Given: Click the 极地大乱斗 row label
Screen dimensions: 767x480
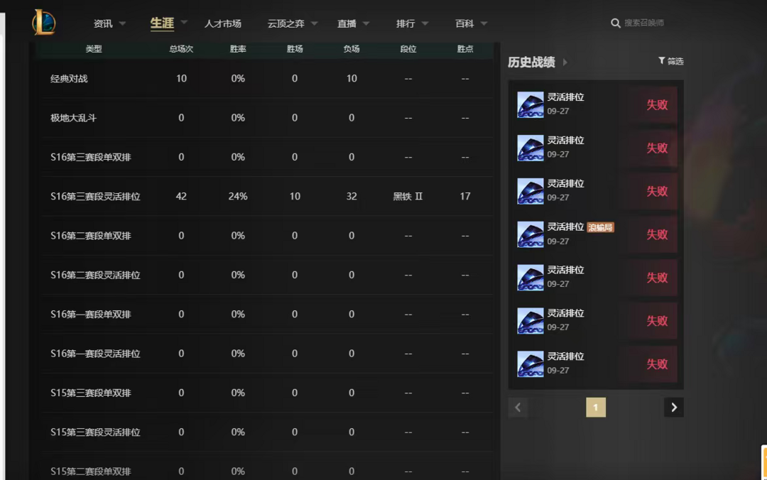Looking at the screenshot, I should pos(73,118).
